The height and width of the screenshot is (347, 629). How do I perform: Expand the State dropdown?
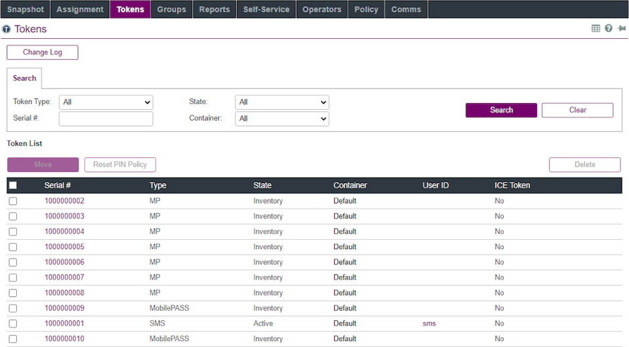click(282, 102)
